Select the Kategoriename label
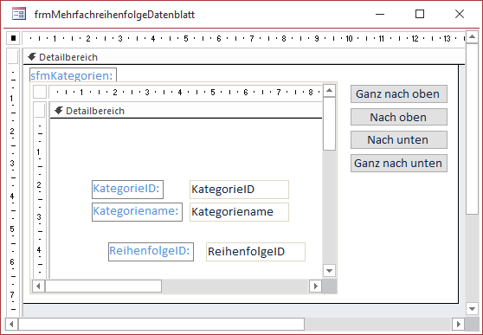This screenshot has height=335, width=483. pos(137,212)
